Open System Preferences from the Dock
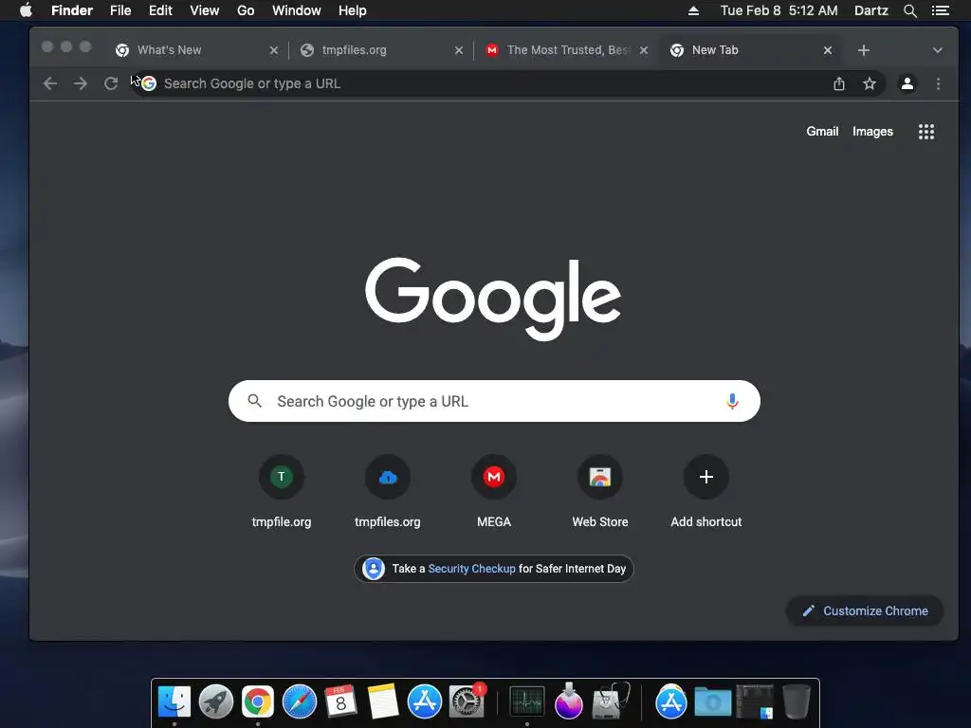Screen dimensions: 971x728 (467, 701)
